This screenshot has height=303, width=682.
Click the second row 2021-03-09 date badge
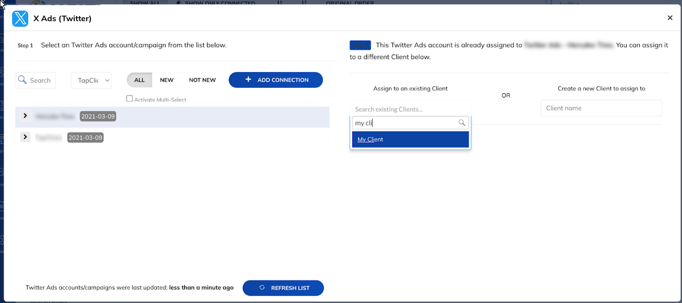(85, 138)
